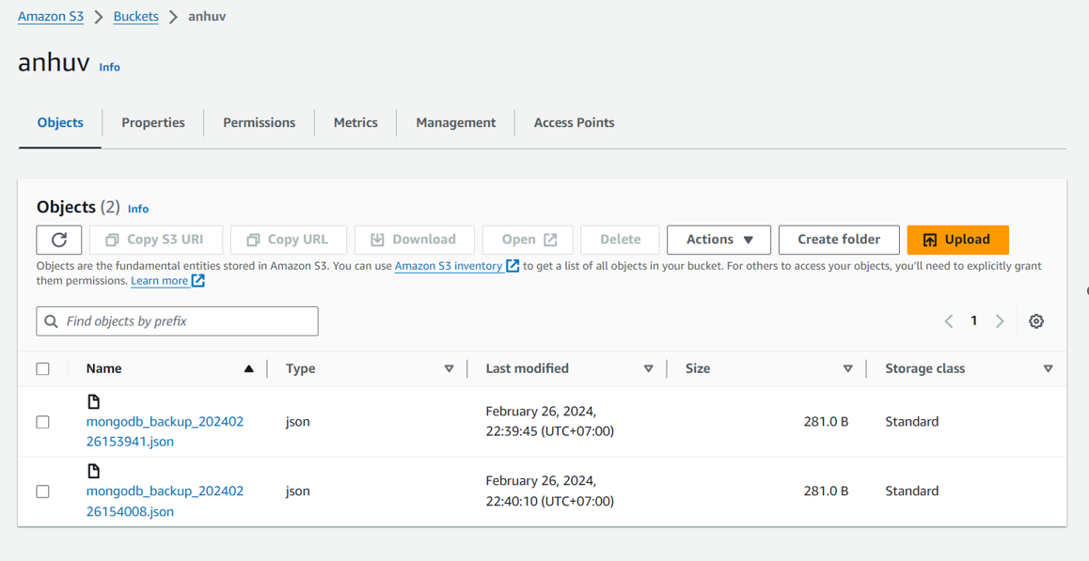Click file icon of mongodb_backup_20240226154008.json
Viewport: 1089px width, 561px height.
(x=93, y=471)
